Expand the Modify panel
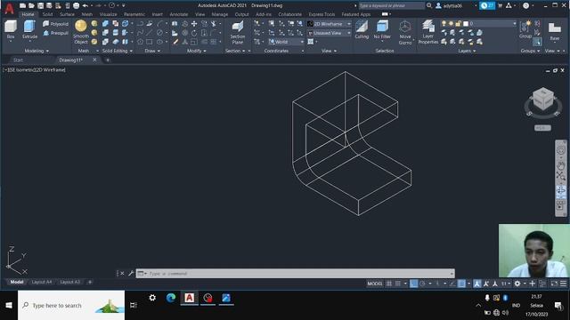The width and height of the screenshot is (570, 320). tap(196, 51)
